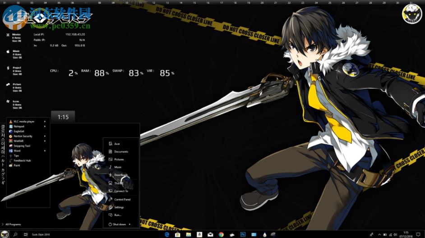Click the SWAP 83% readout
The width and height of the screenshot is (425, 238).
point(128,72)
